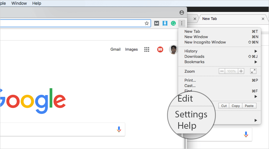
Task: Click the address bar field
Action: click(x=76, y=23)
